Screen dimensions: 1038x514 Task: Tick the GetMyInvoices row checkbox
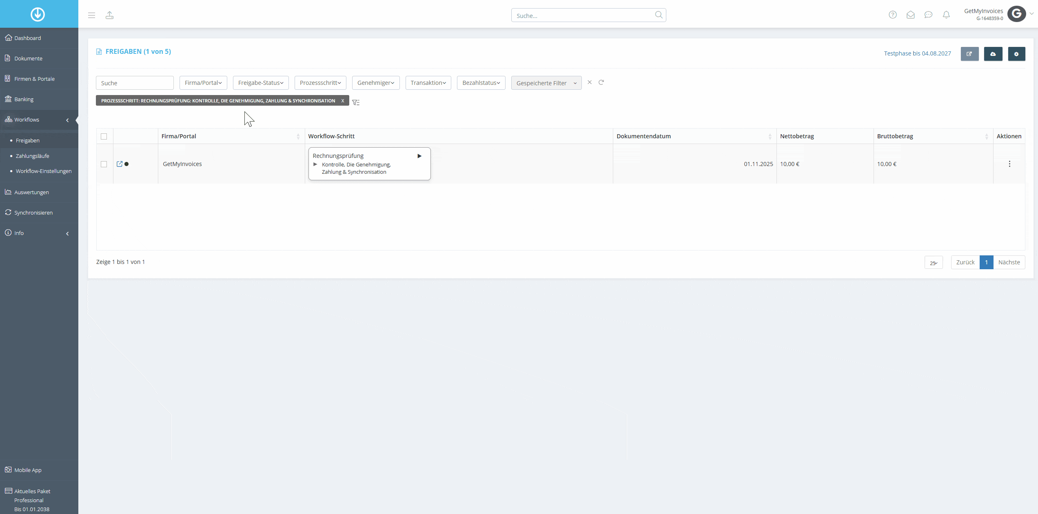(104, 164)
